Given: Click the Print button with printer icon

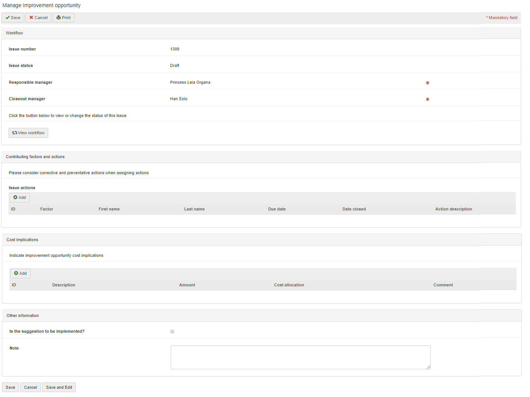Looking at the screenshot, I should pyautogui.click(x=63, y=18).
